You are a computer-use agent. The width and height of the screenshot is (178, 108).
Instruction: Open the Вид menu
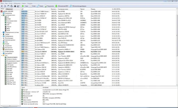6,3
